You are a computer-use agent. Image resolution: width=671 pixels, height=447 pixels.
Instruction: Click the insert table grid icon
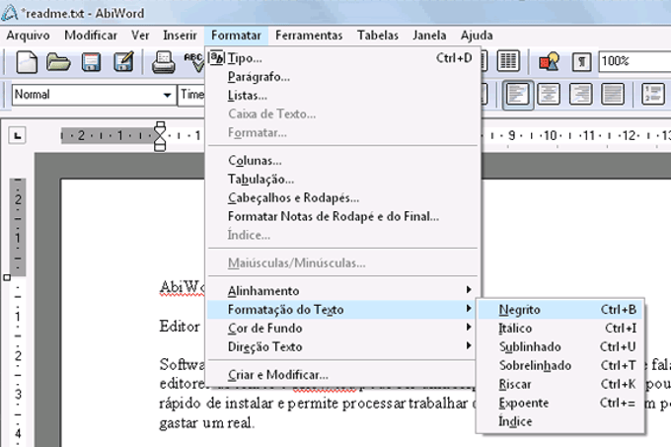pyautogui.click(x=508, y=61)
